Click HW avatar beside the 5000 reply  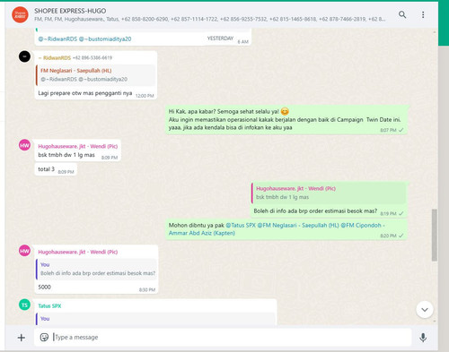(24, 251)
